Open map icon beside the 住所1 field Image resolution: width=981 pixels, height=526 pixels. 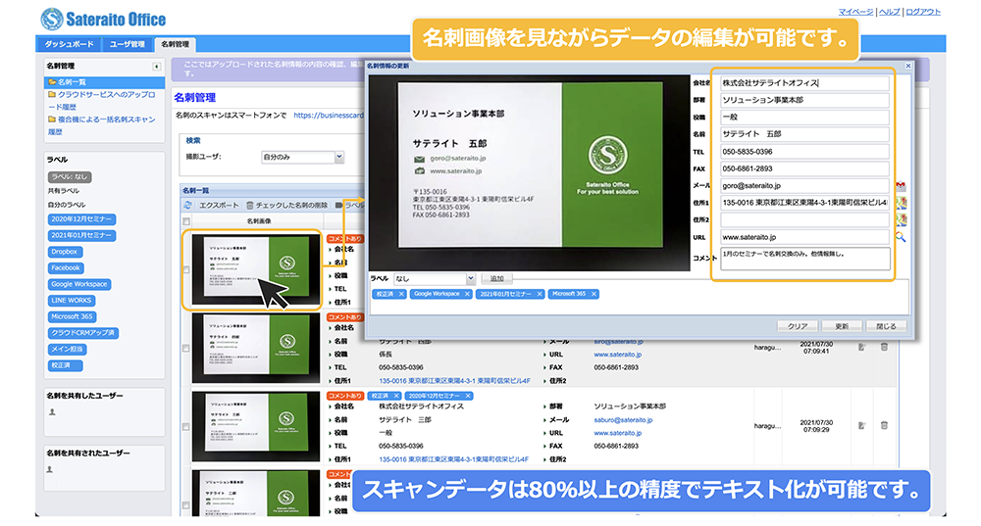[x=901, y=203]
